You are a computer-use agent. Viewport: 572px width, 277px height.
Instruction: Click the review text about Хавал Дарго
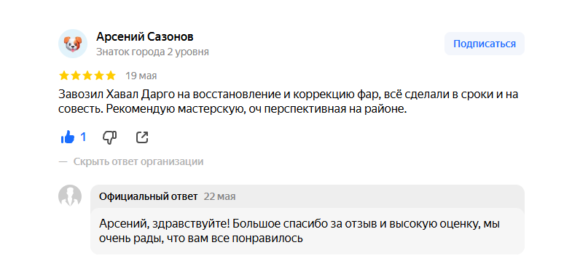point(289,102)
